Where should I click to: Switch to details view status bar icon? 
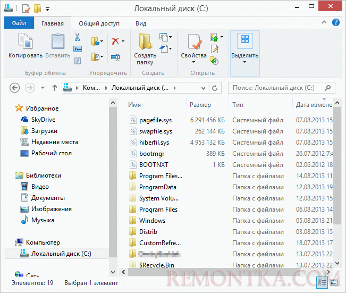click(x=322, y=282)
